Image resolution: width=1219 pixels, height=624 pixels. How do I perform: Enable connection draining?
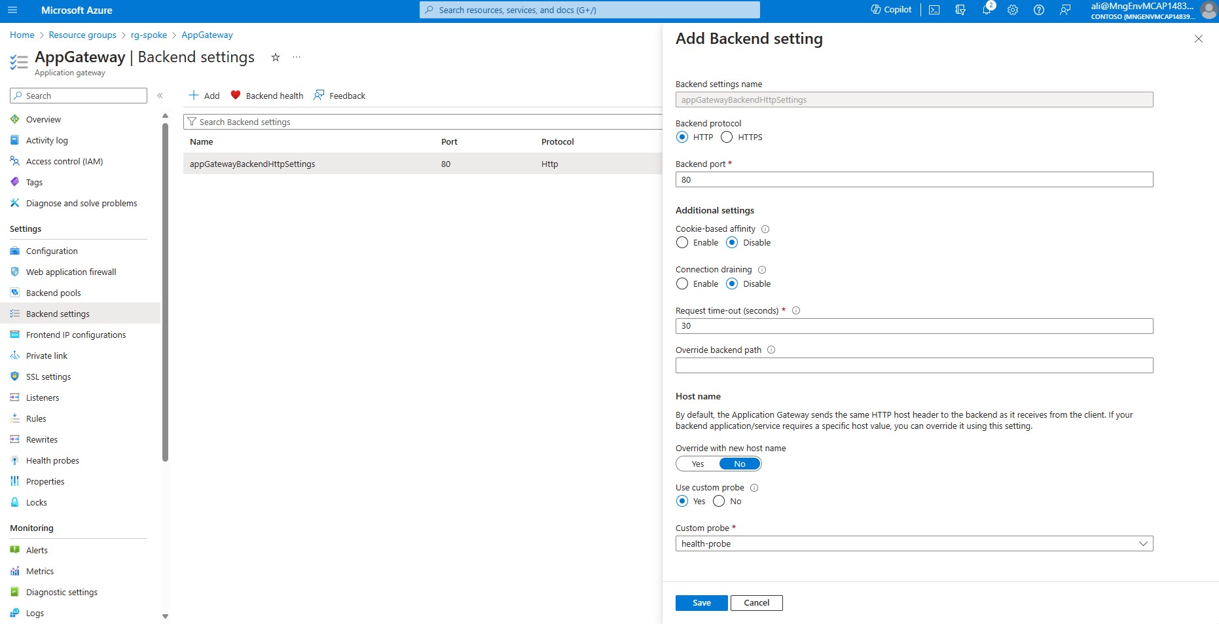682,284
